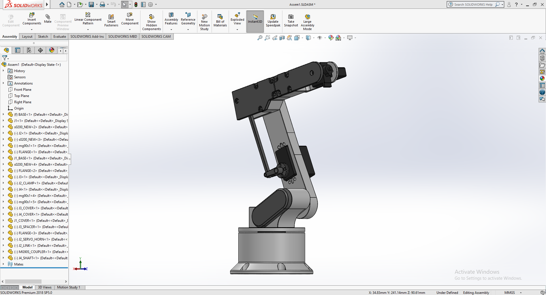The image size is (546, 295).
Task: Expand the BASE<1> component node
Action: 3,114
